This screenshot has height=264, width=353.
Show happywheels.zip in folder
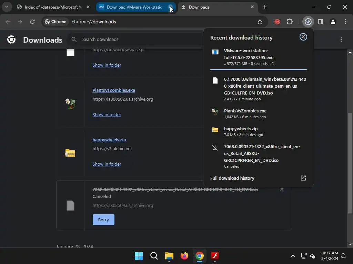107,164
